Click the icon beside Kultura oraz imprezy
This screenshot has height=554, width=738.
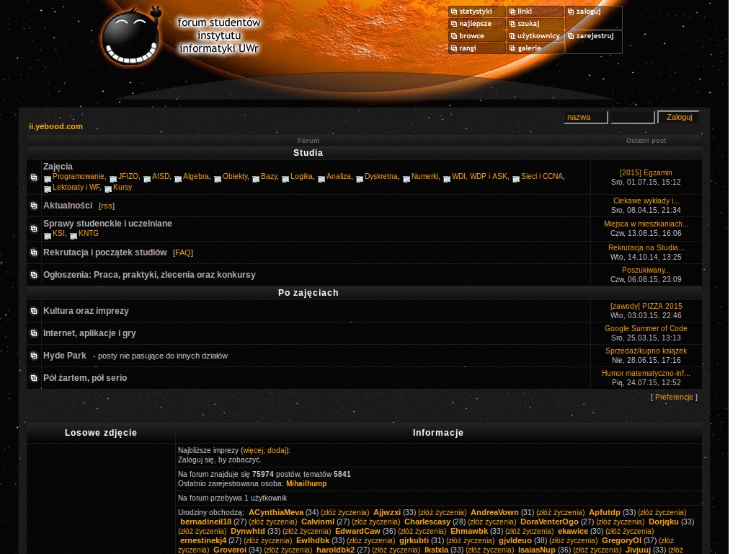(x=34, y=311)
